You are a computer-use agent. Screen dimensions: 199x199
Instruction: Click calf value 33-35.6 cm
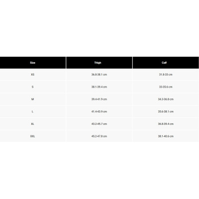pos(166,87)
